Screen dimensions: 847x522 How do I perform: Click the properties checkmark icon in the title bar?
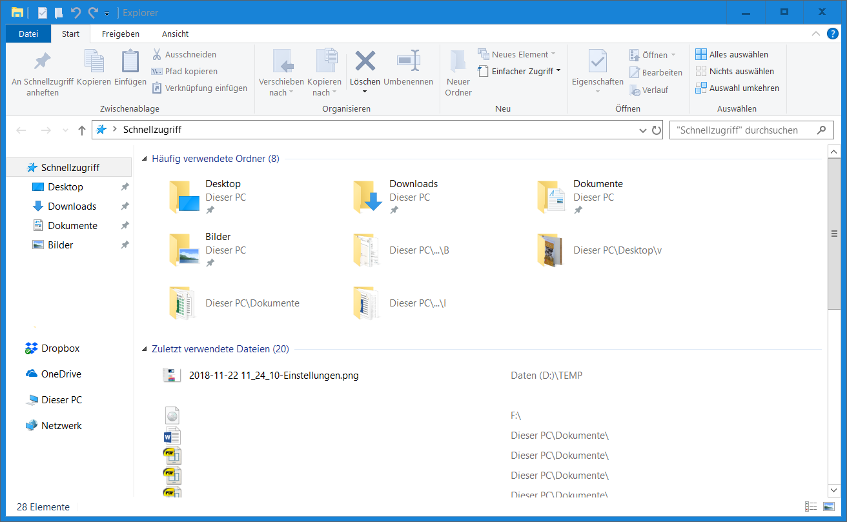pos(43,12)
